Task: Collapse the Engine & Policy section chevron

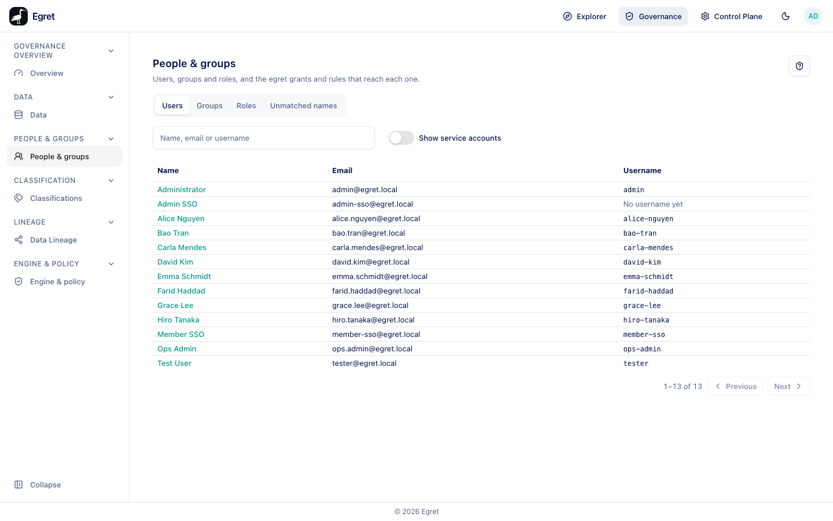Action: point(111,264)
